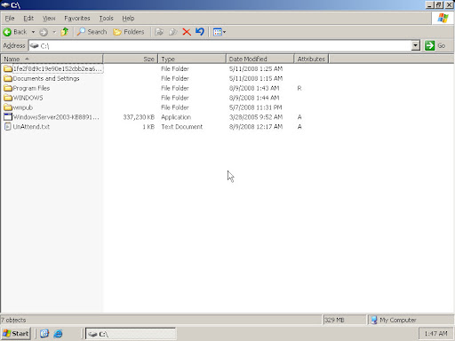Open the Search pane

(x=92, y=32)
